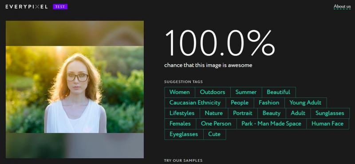Click 'chance that this image is awesome' text

point(208,65)
